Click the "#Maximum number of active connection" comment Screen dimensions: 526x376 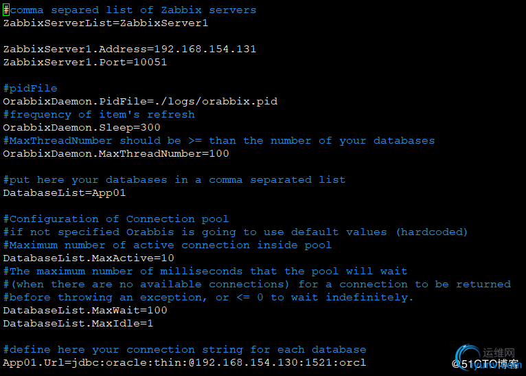(x=167, y=245)
